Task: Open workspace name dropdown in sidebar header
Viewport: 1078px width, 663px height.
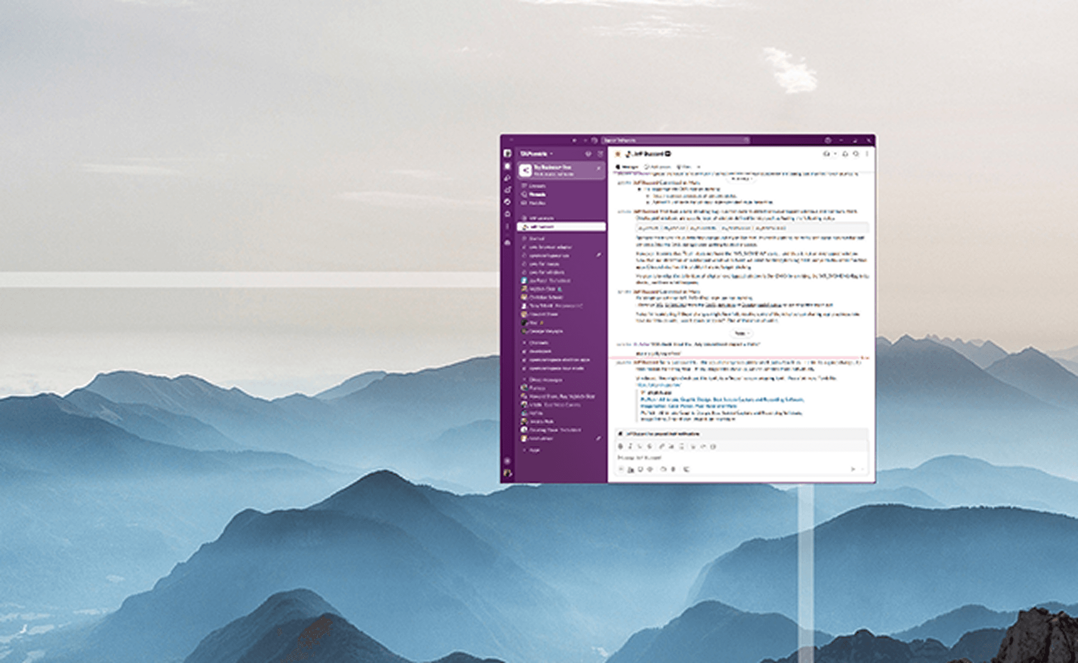Action: (536, 154)
